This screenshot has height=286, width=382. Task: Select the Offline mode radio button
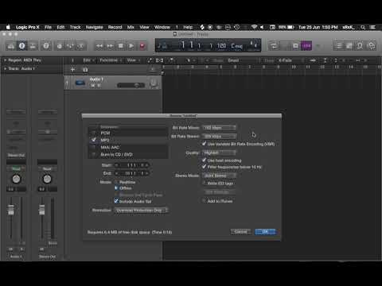116,188
